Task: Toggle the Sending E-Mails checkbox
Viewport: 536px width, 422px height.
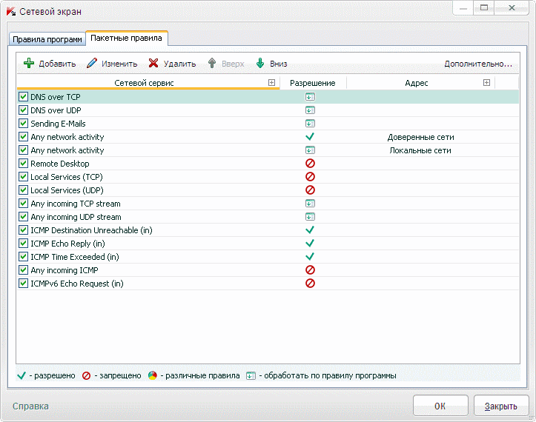Action: (23, 124)
